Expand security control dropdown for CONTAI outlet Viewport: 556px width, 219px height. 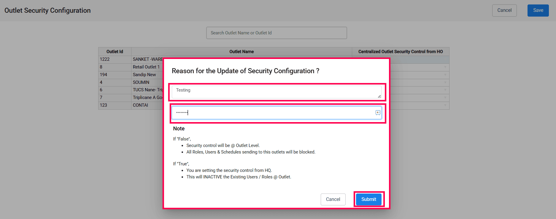(x=445, y=105)
